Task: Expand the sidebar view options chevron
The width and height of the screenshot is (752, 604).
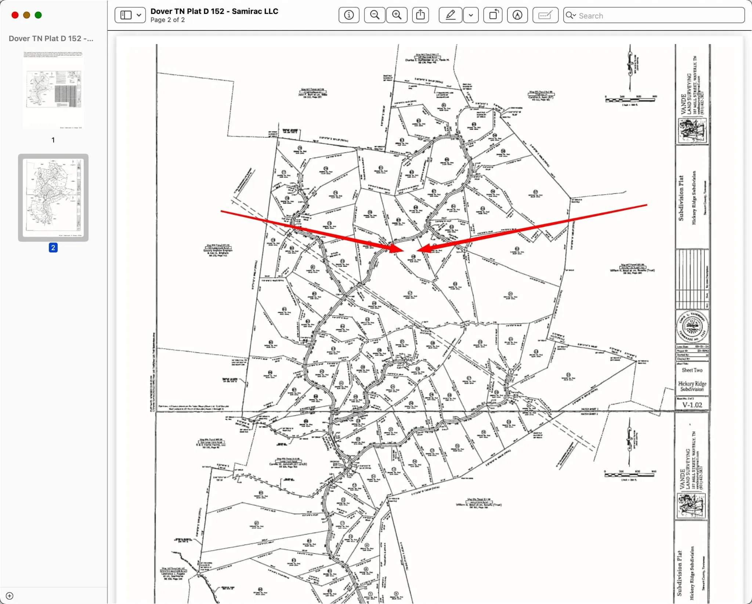Action: [139, 15]
